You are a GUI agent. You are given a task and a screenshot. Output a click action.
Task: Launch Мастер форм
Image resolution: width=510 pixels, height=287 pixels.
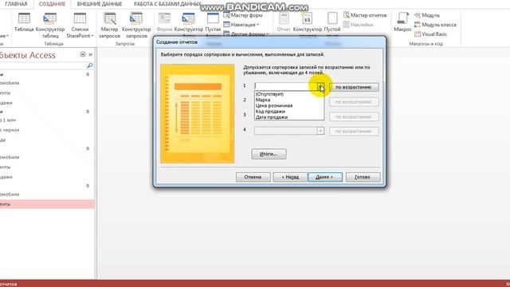pyautogui.click(x=243, y=15)
